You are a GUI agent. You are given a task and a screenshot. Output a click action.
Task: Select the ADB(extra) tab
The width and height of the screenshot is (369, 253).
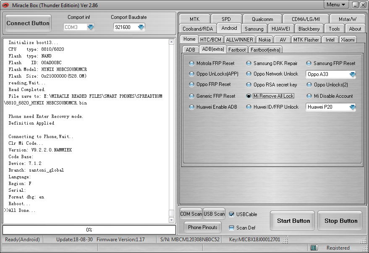click(213, 49)
